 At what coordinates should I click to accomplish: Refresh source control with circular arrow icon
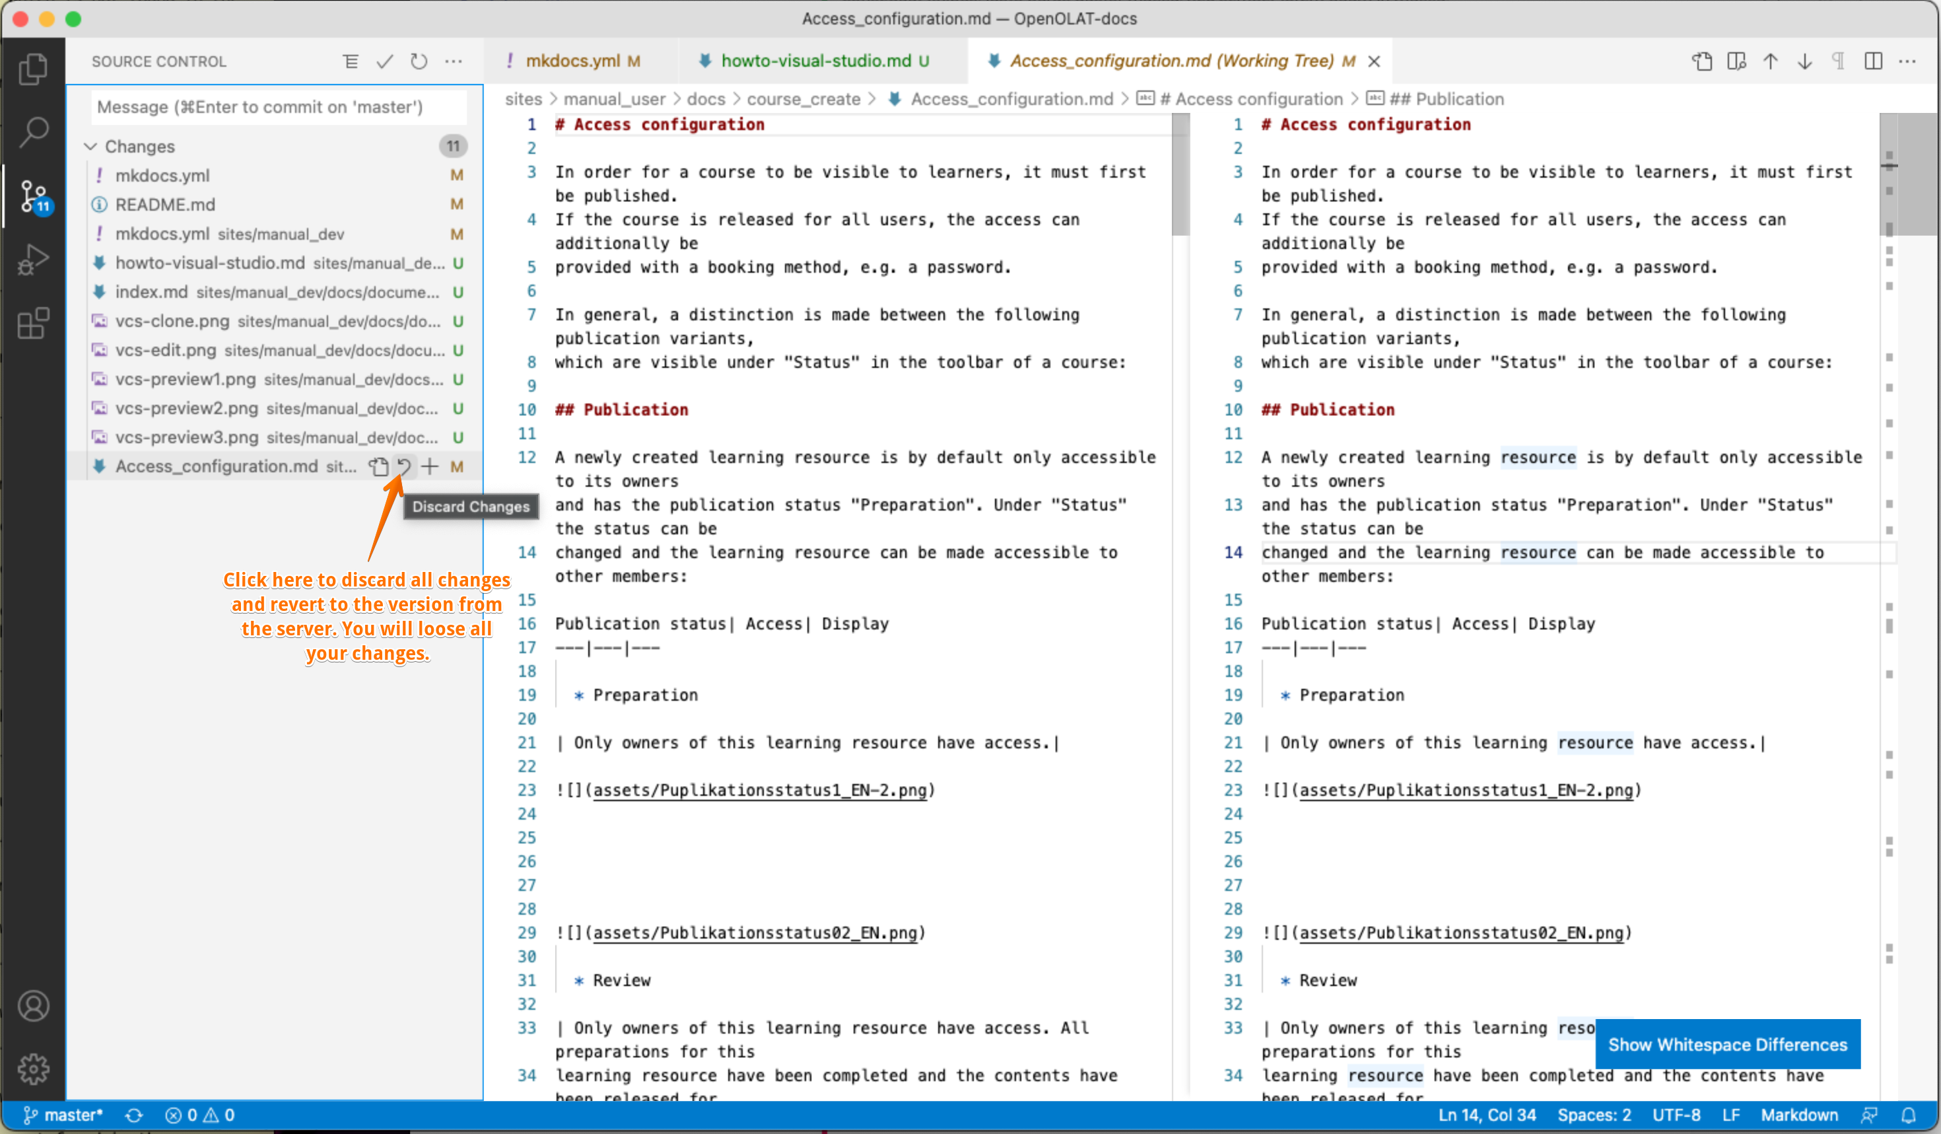pyautogui.click(x=419, y=61)
